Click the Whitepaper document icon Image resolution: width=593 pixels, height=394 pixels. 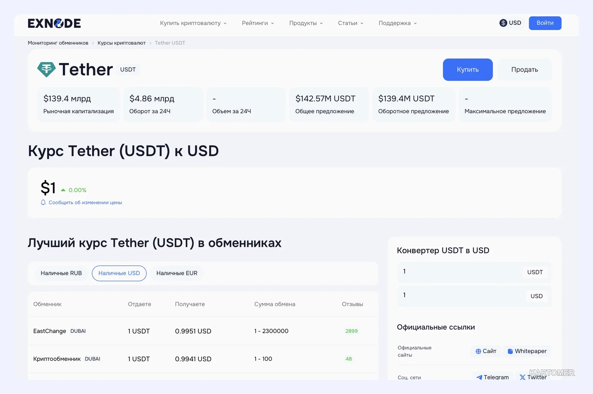coord(510,351)
